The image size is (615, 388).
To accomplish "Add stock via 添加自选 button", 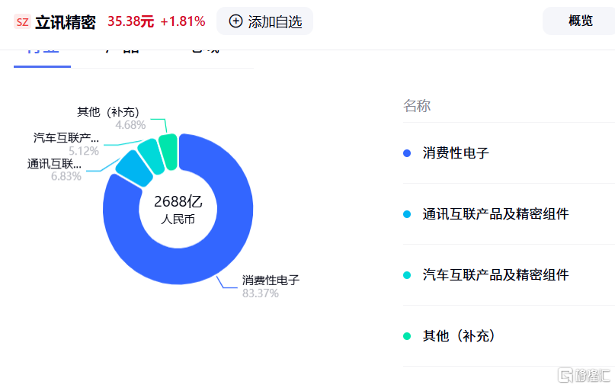I will [264, 21].
